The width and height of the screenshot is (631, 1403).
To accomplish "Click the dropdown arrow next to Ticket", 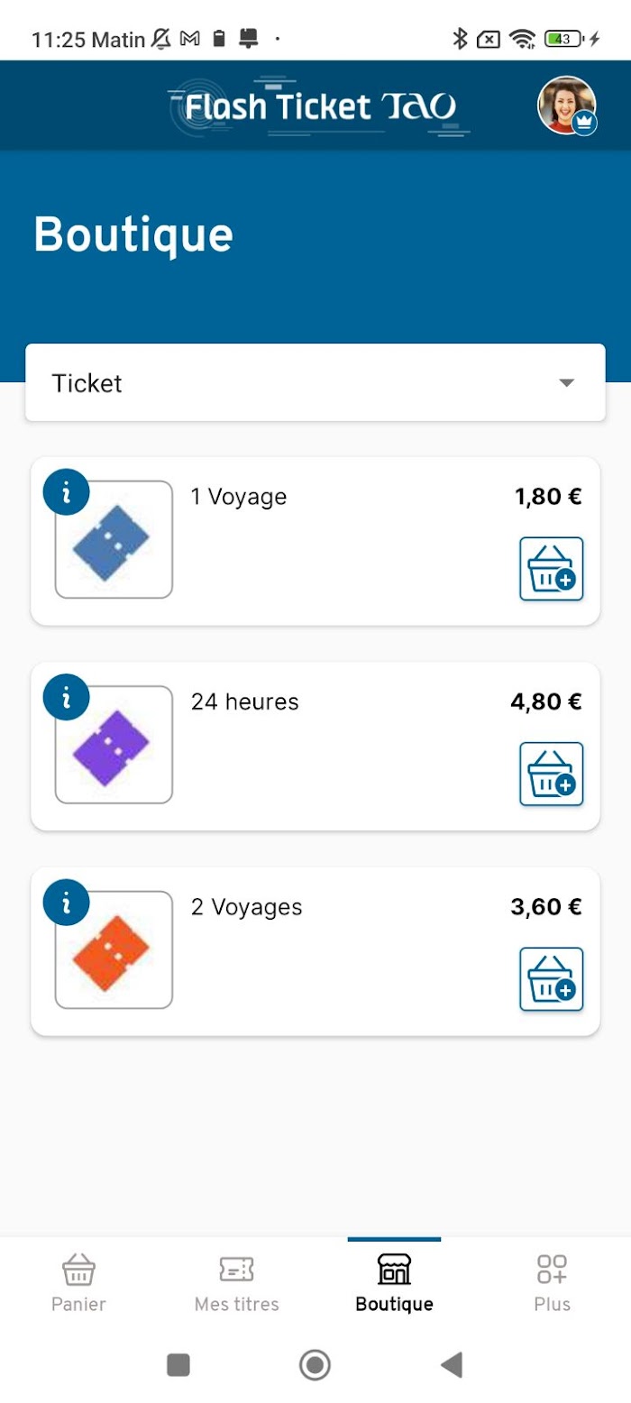I will (566, 383).
